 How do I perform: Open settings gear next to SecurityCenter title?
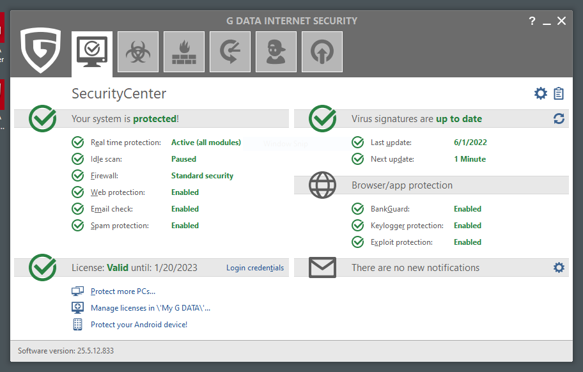click(x=541, y=94)
